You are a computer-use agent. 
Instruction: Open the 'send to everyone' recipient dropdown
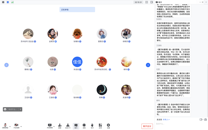pyautogui.click(x=166, y=120)
